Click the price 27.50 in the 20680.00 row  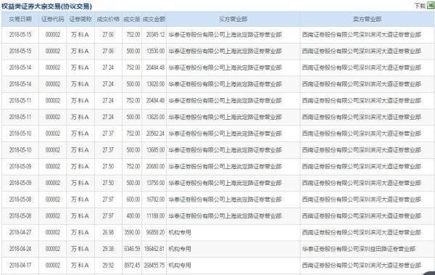pos(108,166)
